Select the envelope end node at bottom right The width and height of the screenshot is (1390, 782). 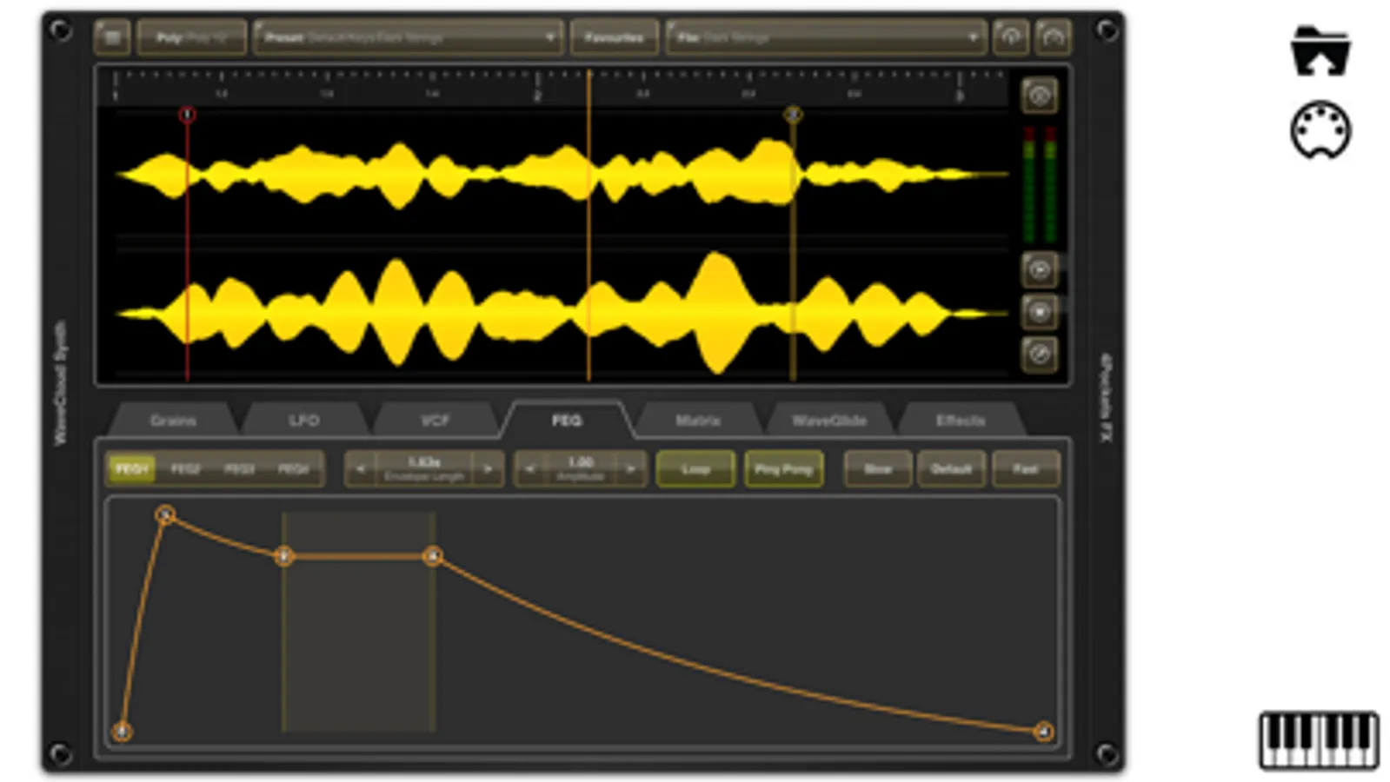click(1043, 732)
